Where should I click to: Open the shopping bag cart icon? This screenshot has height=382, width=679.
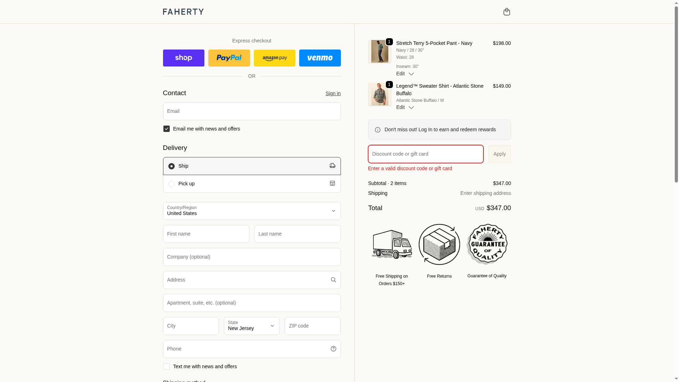click(506, 12)
